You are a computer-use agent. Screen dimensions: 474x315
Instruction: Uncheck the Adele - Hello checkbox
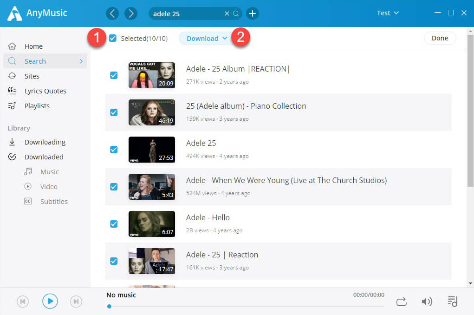tap(114, 224)
